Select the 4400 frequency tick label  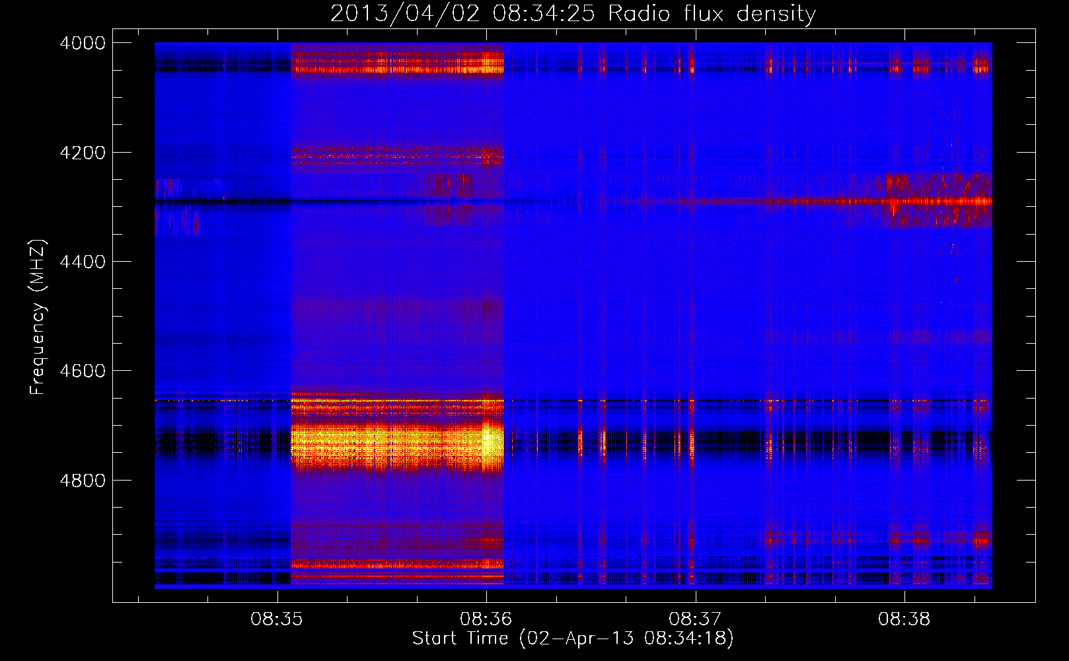click(x=83, y=262)
